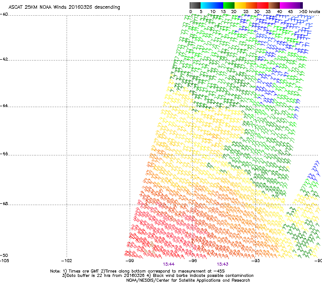Click the 'Times are GMT' note line
The height and width of the screenshot is (283, 322).
coord(137,271)
